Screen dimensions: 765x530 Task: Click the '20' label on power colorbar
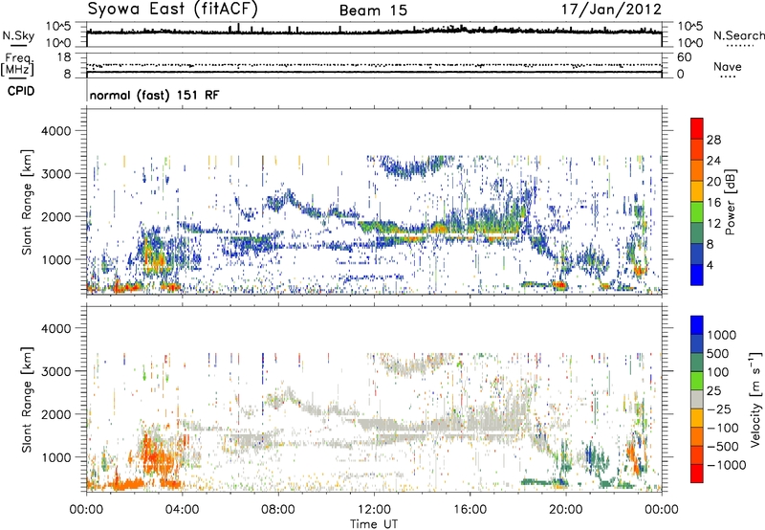pyautogui.click(x=713, y=182)
